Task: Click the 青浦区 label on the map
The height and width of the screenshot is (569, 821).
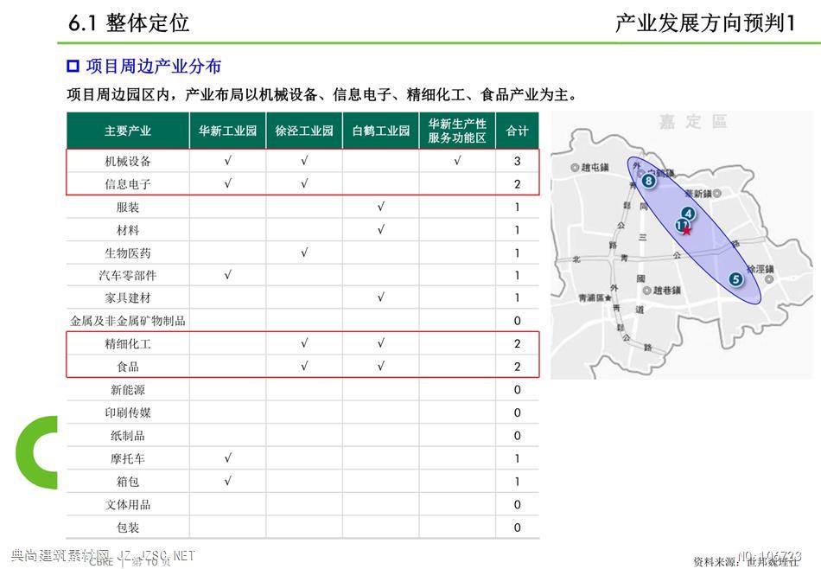Action: (592, 298)
